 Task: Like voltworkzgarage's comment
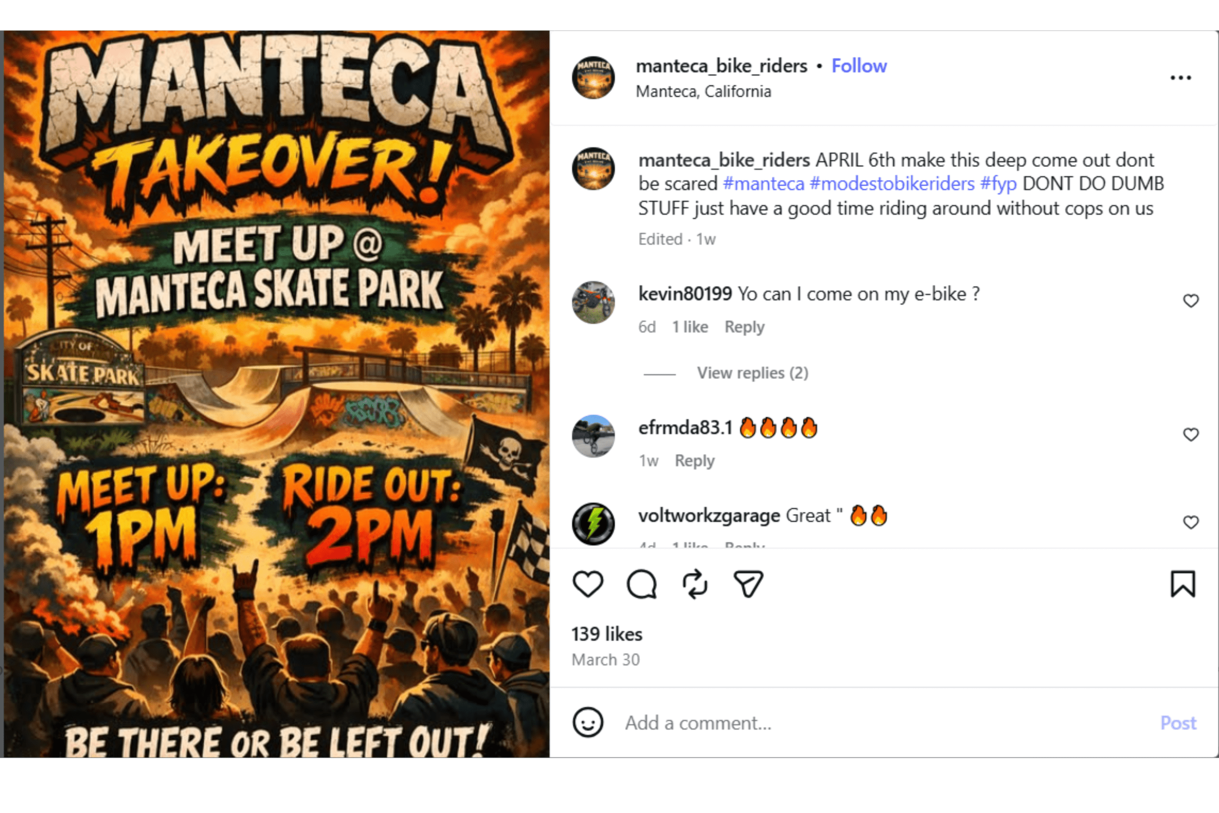1191,522
